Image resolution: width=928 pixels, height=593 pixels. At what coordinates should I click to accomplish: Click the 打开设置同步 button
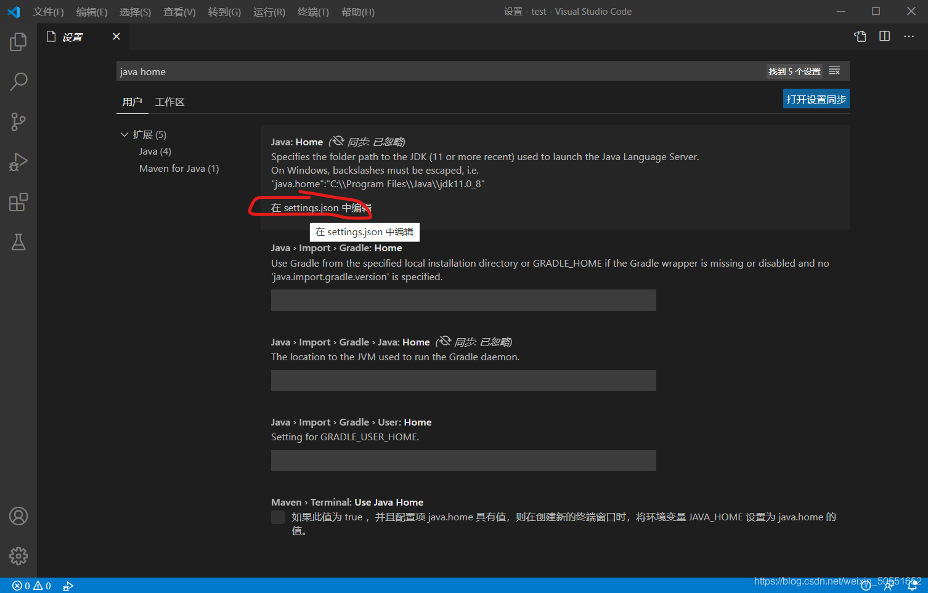click(816, 99)
